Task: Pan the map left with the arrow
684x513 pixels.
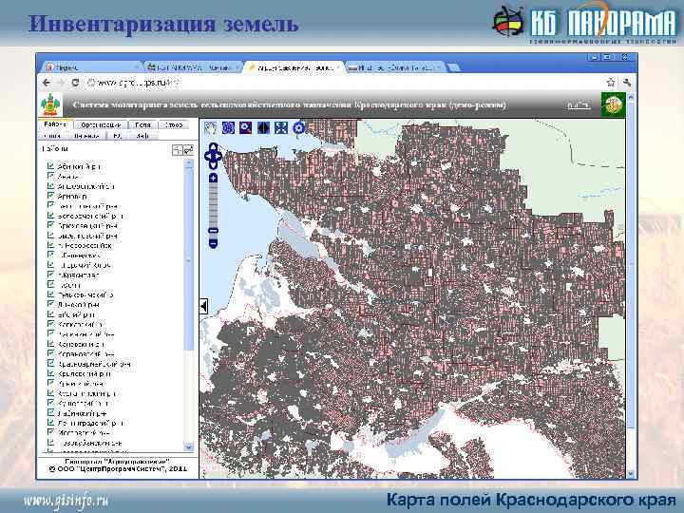Action: point(207,156)
